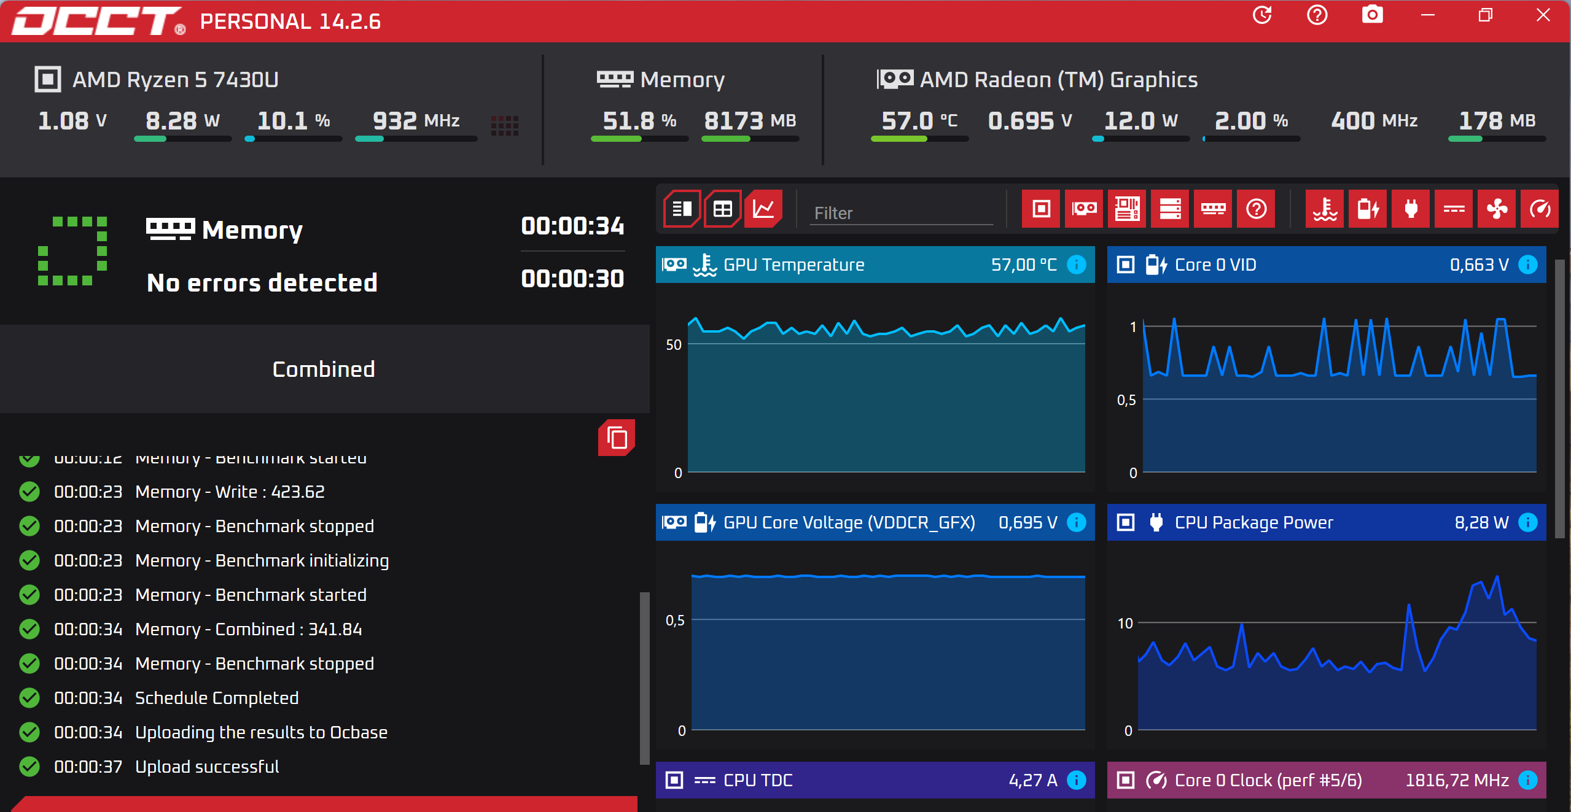Open CPU core grid indicator dots
Image resolution: width=1571 pixels, height=812 pixels.
504,125
